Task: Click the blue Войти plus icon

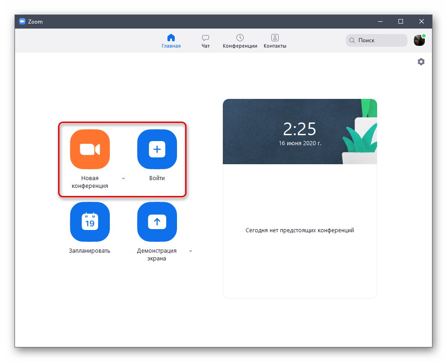Action: tap(157, 149)
